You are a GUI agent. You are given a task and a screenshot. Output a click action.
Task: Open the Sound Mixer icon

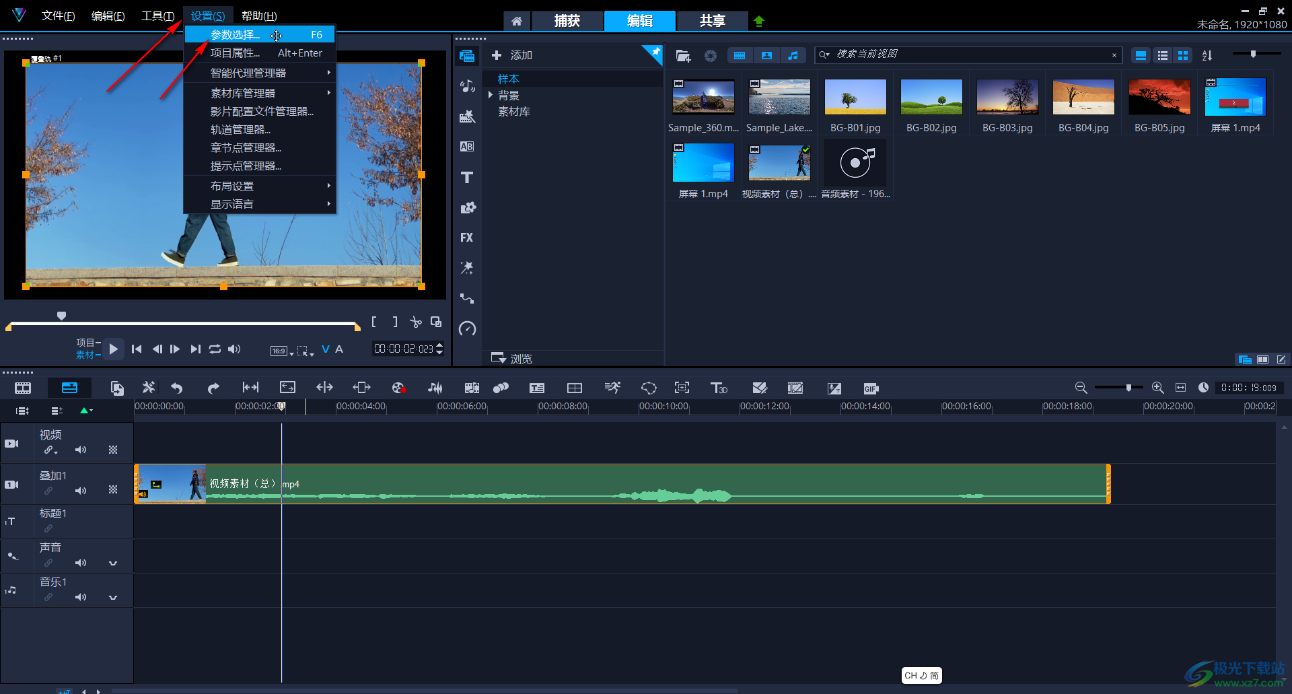[435, 388]
